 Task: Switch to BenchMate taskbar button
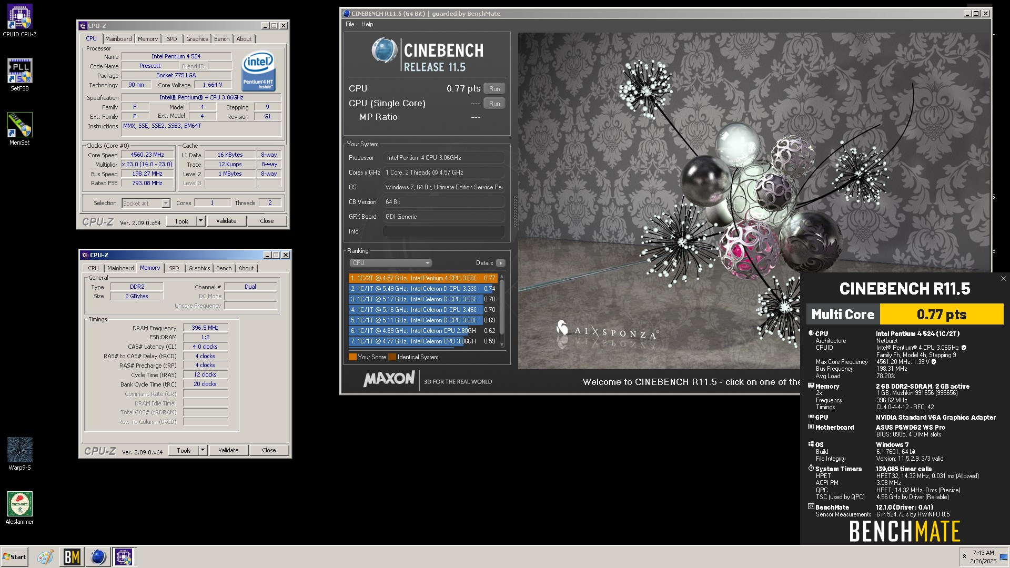[x=72, y=557]
